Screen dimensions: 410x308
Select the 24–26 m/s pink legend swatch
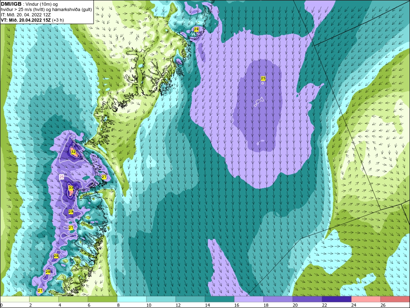(366, 299)
